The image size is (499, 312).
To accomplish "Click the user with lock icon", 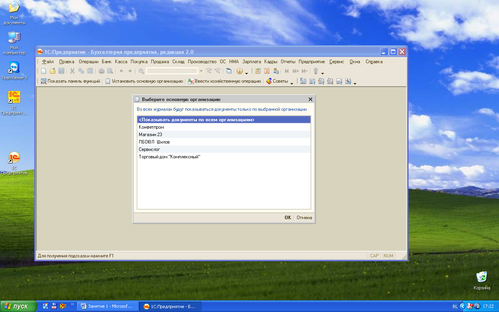I will [276, 71].
